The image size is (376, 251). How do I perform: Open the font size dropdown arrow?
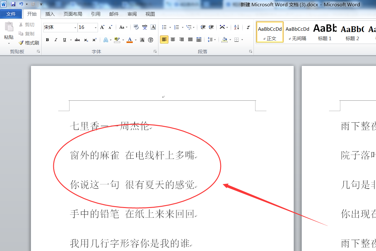(x=96, y=28)
